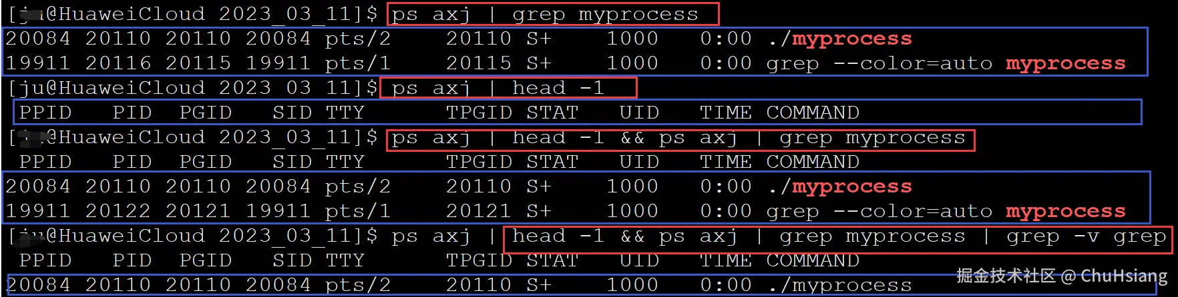Click 'pts/1' in the row with PID 20122
This screenshot has width=1178, height=297.
point(358,212)
